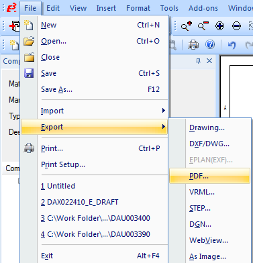The image size is (253, 263).
Task: Click zoom out magnifier with minus
Action: click(x=203, y=25)
